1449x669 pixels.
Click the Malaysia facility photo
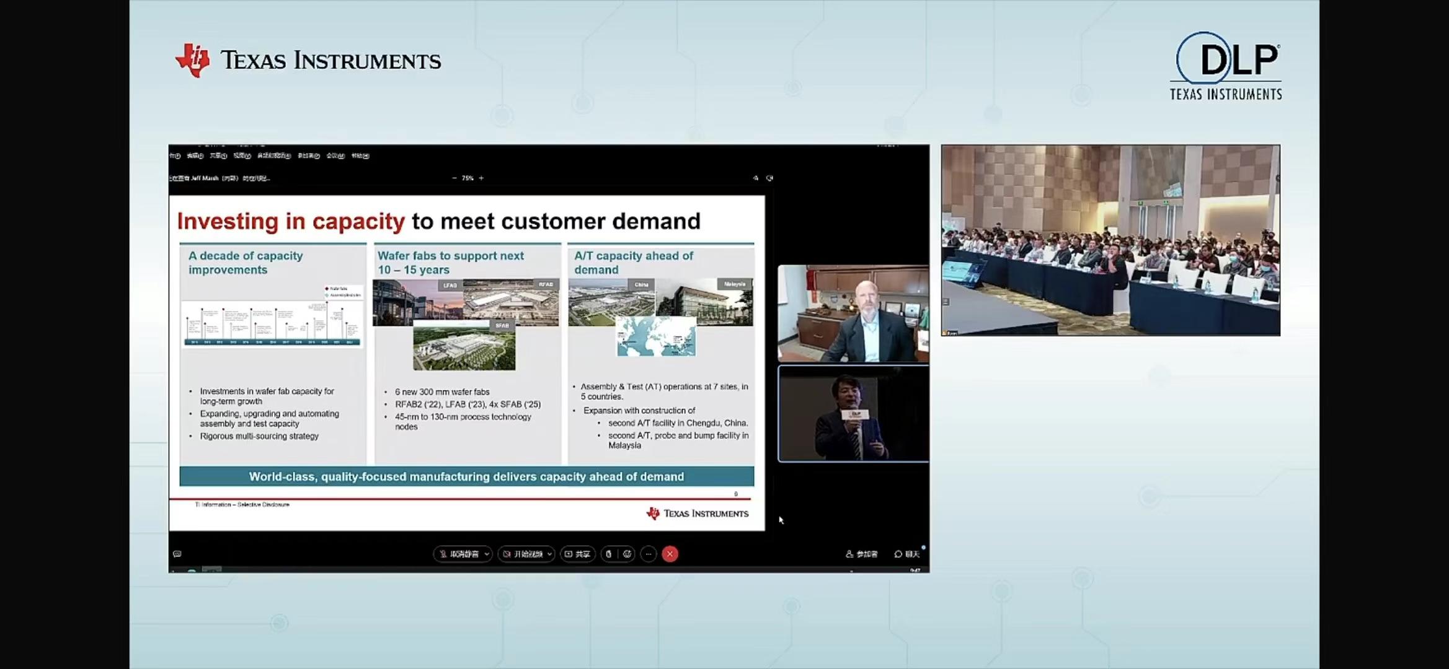tap(704, 302)
